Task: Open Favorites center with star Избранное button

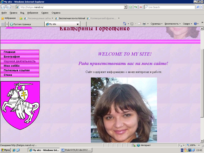Action: pos(8,18)
